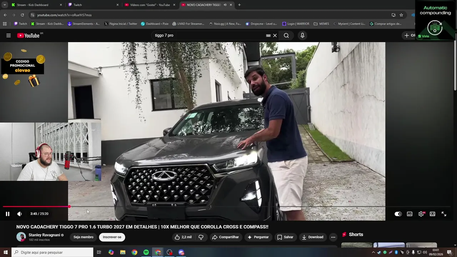The image size is (457, 257).
Task: Open the system volume tray icon
Action: click(x=425, y=252)
